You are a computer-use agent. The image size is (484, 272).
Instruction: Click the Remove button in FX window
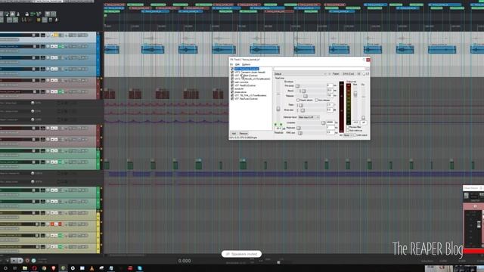click(244, 134)
